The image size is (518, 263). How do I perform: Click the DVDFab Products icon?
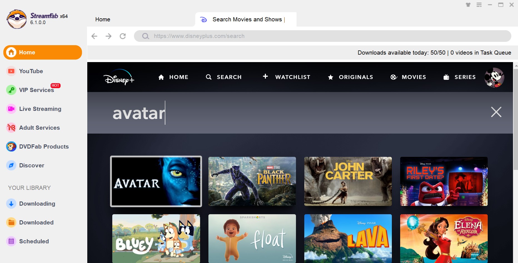click(x=11, y=147)
